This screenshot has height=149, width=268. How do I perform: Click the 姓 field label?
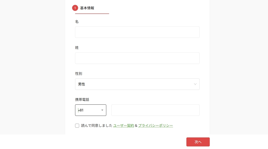click(x=77, y=48)
